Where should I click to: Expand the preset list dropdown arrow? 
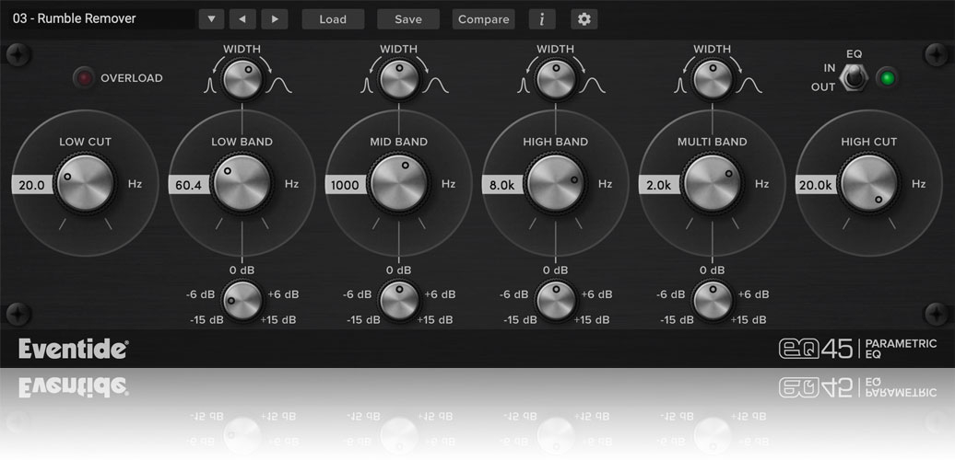click(x=211, y=19)
